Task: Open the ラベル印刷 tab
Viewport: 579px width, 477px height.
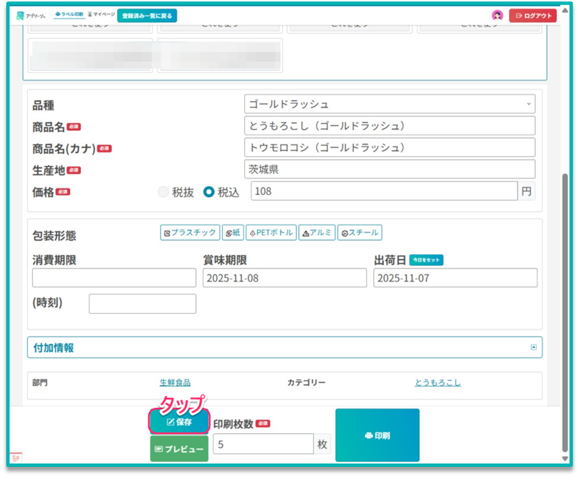Action: [x=70, y=14]
